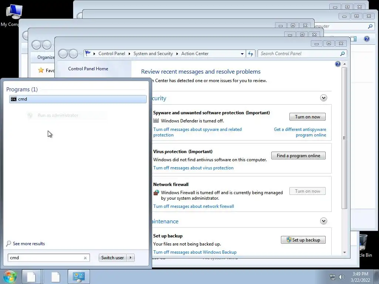Click the help icon in the background window

pyautogui.click(x=367, y=39)
